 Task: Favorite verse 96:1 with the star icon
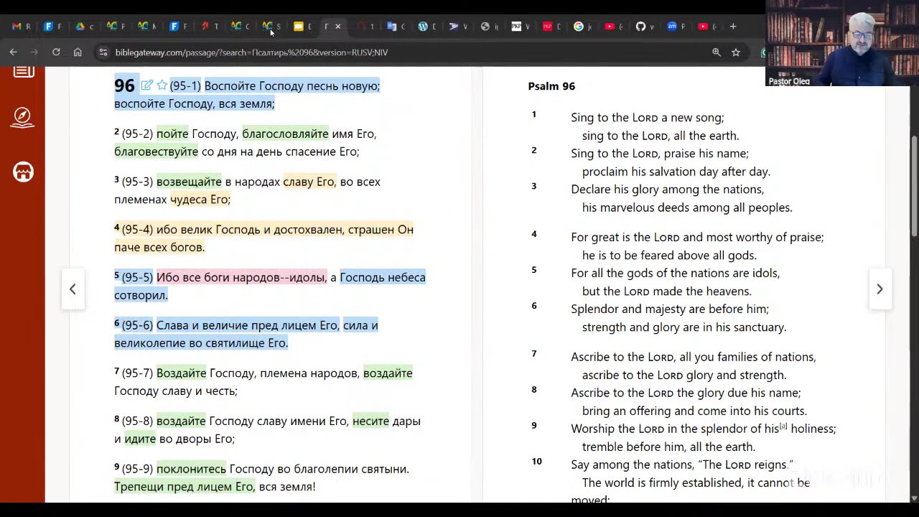(162, 85)
